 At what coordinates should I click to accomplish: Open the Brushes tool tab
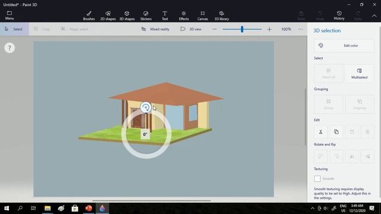click(89, 15)
